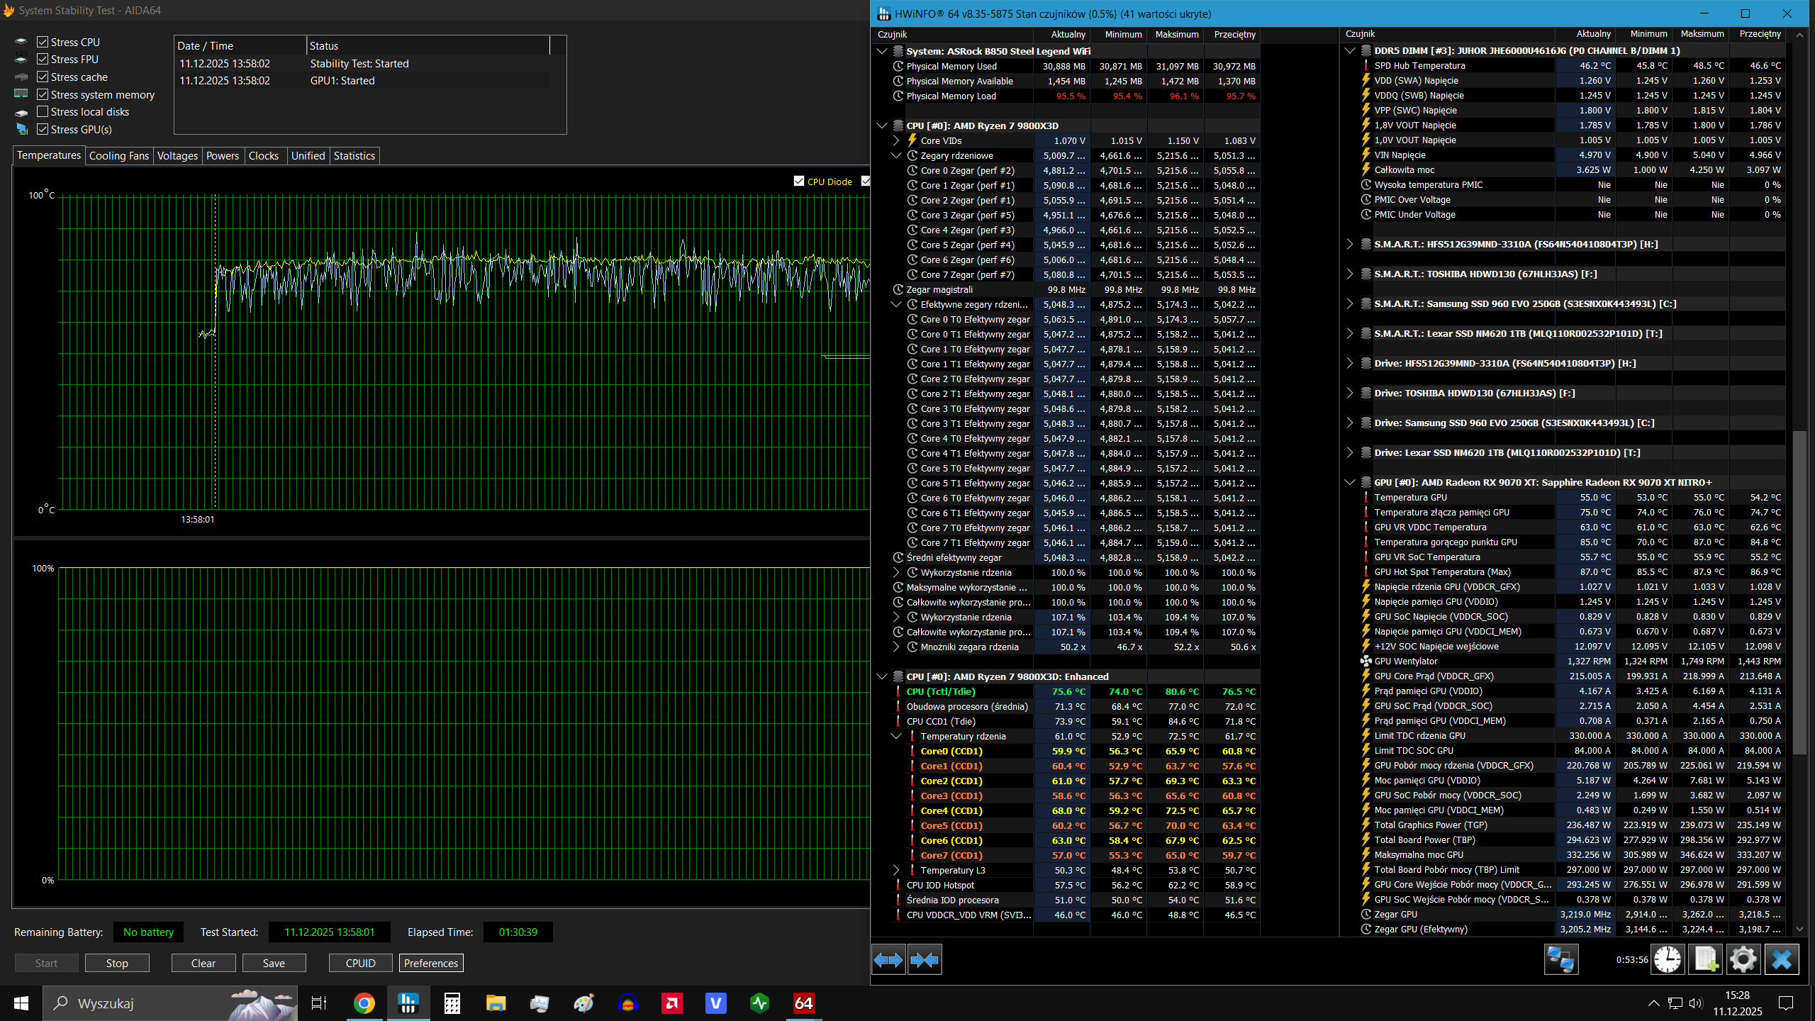
Task: Click the blue X close sensors icon
Action: 1781,960
